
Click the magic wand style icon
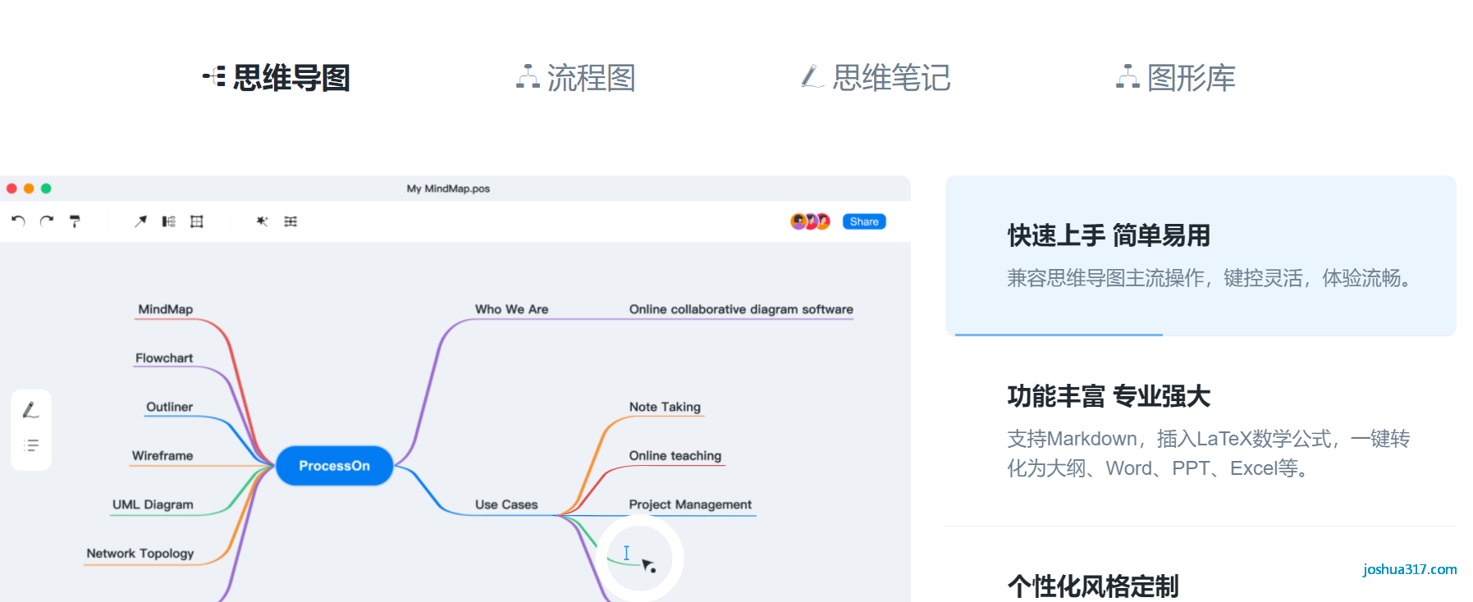[263, 221]
